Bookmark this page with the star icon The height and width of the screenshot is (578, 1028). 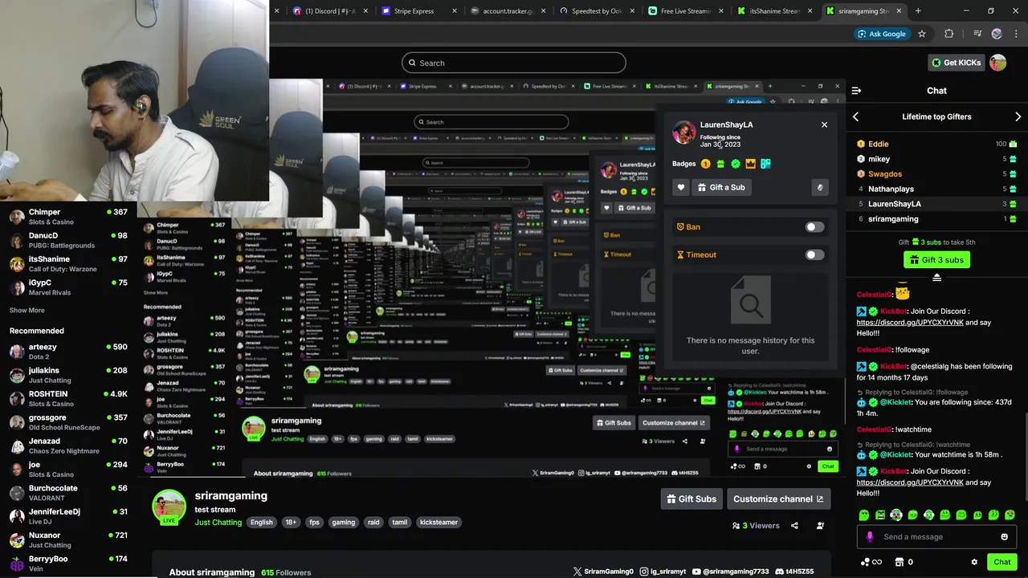922,34
